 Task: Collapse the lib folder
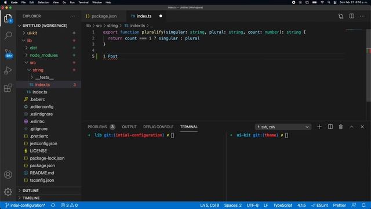(30, 41)
